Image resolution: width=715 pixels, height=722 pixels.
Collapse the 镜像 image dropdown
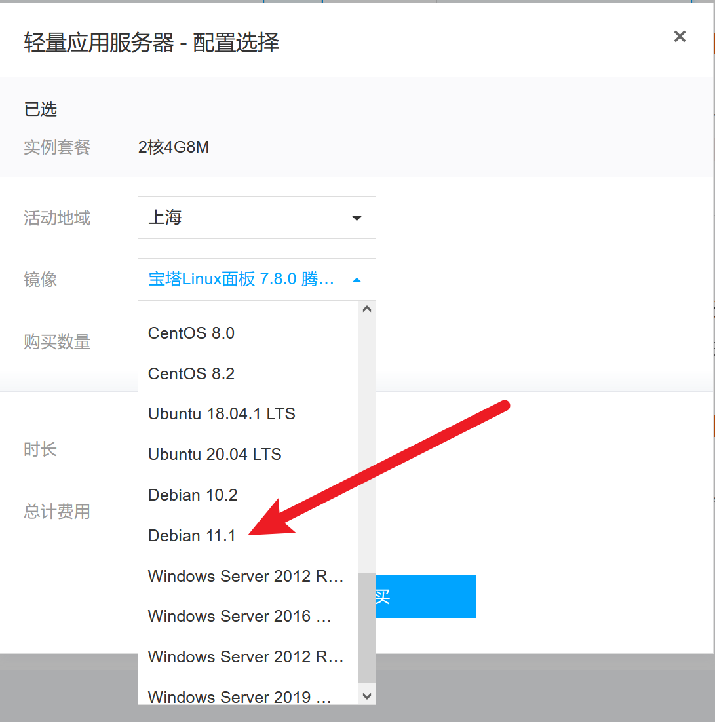point(257,280)
